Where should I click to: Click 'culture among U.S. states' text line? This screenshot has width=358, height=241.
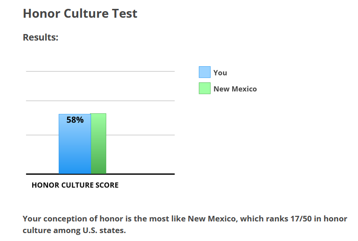pos(74,230)
